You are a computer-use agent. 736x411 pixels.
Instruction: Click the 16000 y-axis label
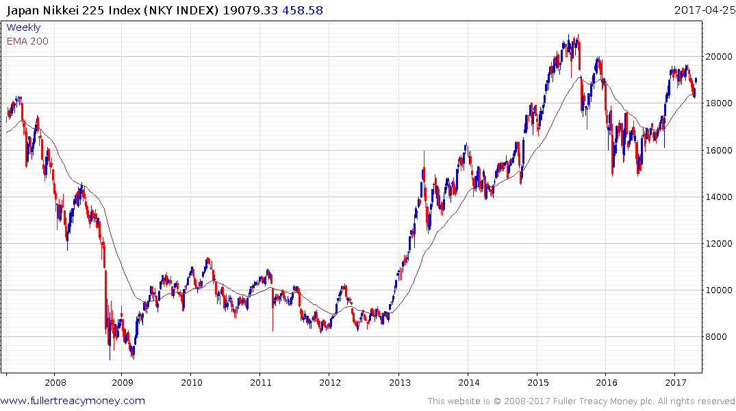coord(719,150)
